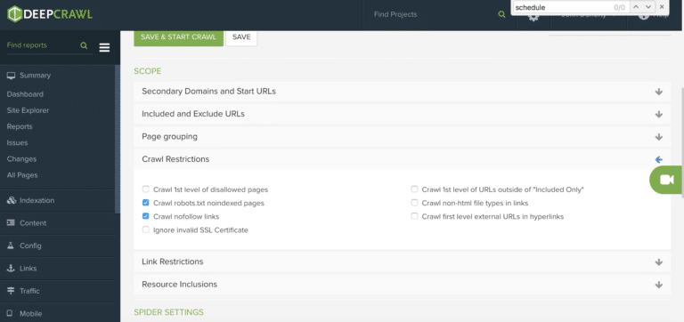Click the Indexation icon in sidebar
684x322 pixels.
[12, 200]
